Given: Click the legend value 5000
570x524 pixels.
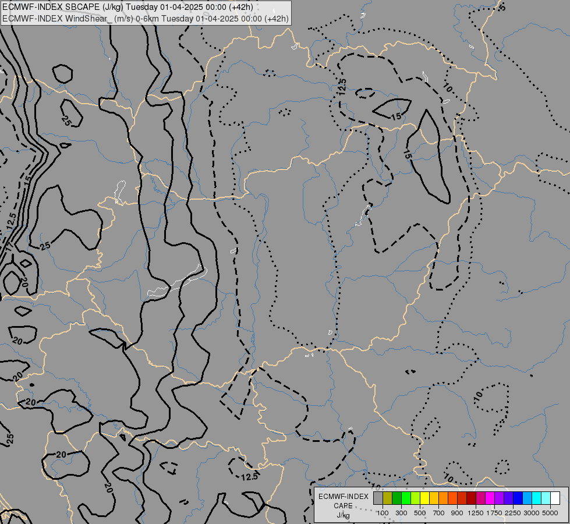Looking at the screenshot, I should coord(550,513).
